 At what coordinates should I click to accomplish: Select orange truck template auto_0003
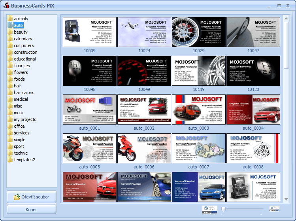[x=199, y=110]
